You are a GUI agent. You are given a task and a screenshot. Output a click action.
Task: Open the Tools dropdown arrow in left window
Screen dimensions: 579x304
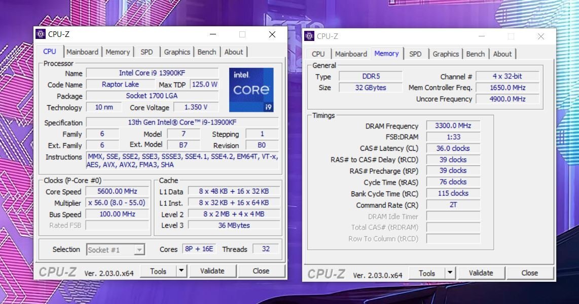[x=181, y=271]
